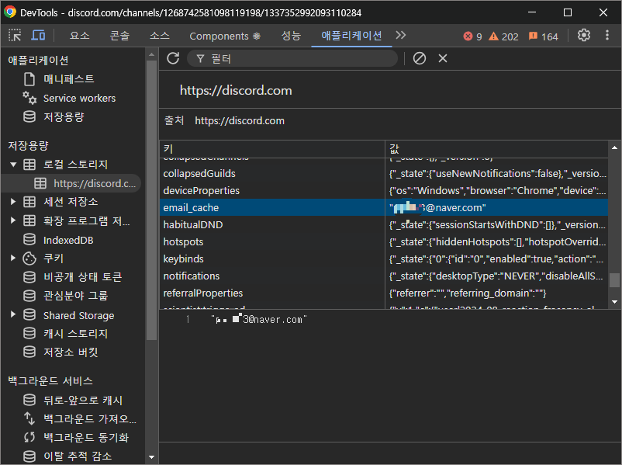Click the {"referrer":"" value cell
622x465 pixels.
496,293
